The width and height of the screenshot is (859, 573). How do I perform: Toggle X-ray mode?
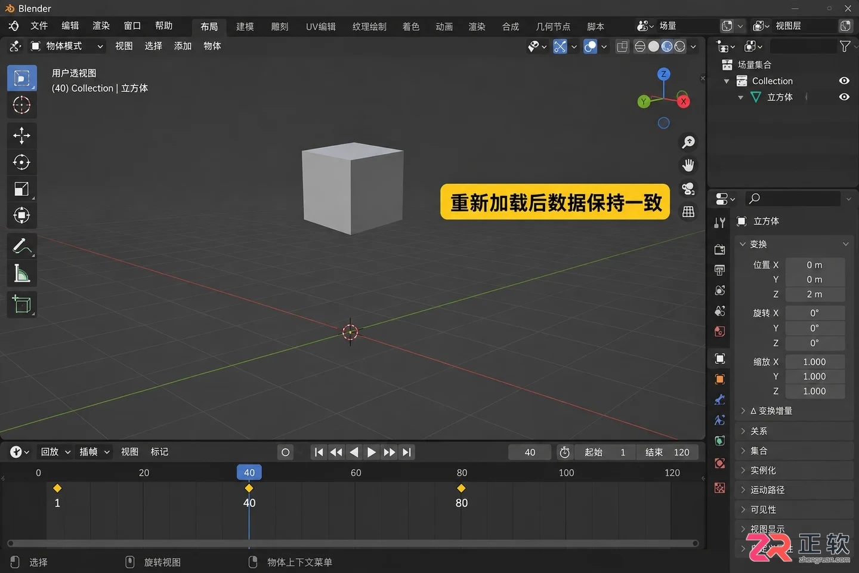(622, 46)
